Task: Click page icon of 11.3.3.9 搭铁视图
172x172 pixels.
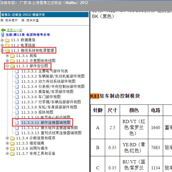Action: coord(17,112)
